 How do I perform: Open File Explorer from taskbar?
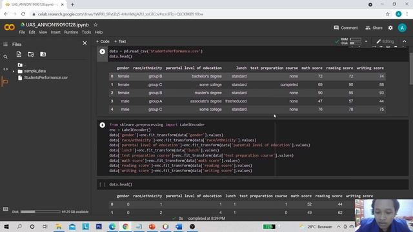(59, 226)
